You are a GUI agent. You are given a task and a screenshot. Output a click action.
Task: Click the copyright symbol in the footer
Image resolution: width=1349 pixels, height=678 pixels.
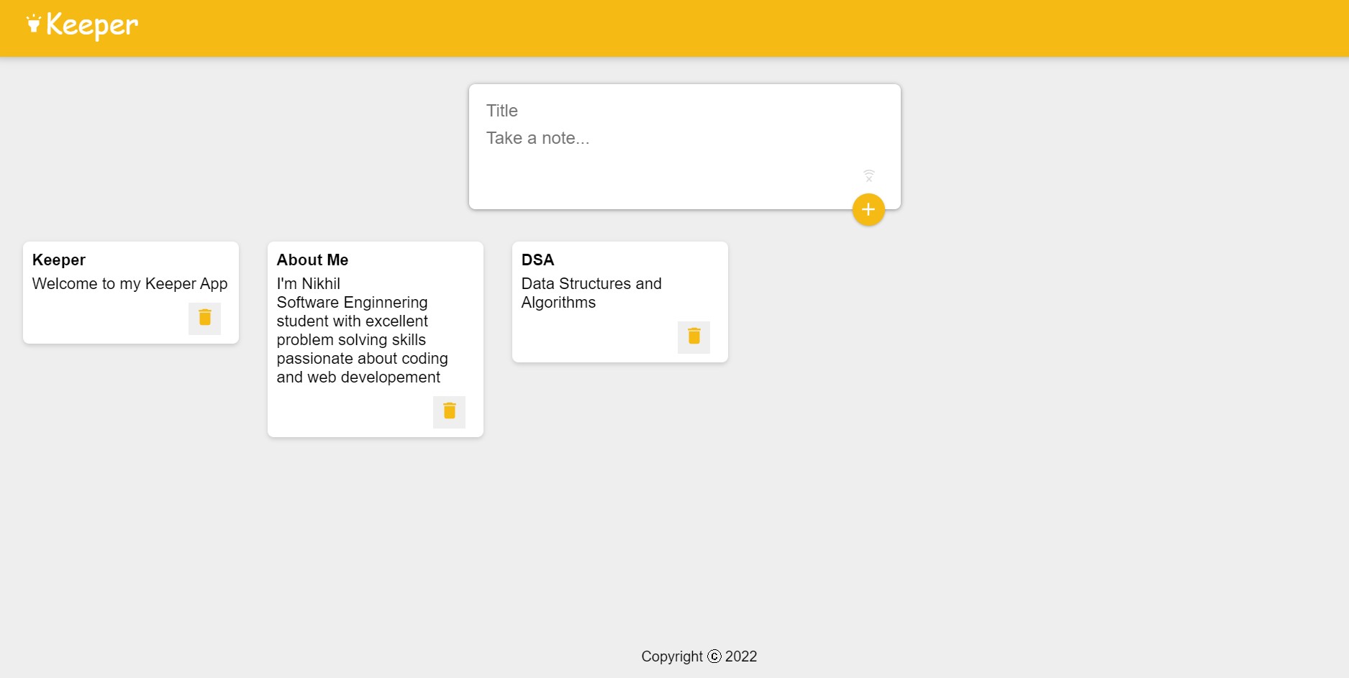tap(712, 656)
